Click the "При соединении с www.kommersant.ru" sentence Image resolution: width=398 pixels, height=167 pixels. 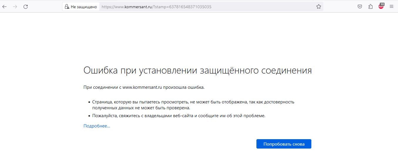pos(144,87)
